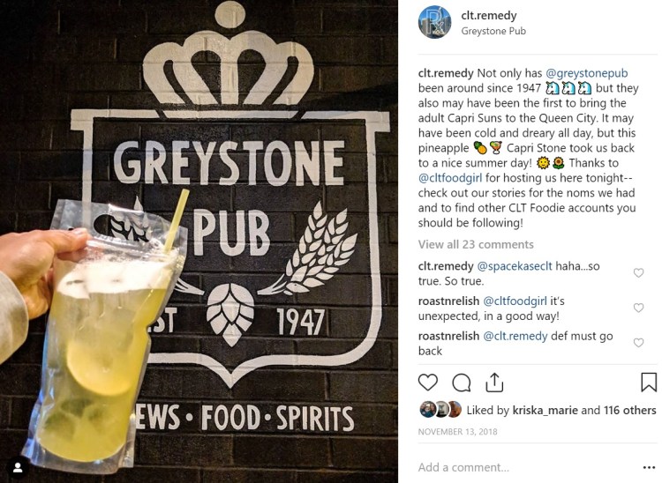The image size is (662, 483).
Task: Like the post with heart icon
Action: point(428,383)
